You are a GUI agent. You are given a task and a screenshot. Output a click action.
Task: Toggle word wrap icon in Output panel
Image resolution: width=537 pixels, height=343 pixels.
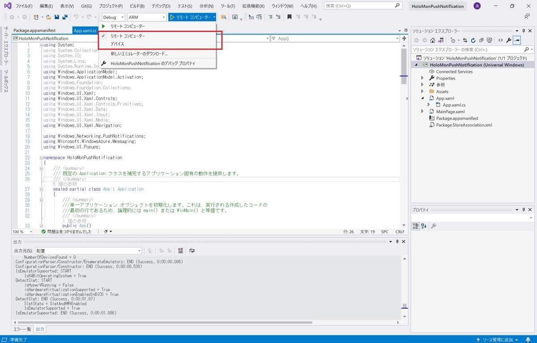click(x=192, y=251)
